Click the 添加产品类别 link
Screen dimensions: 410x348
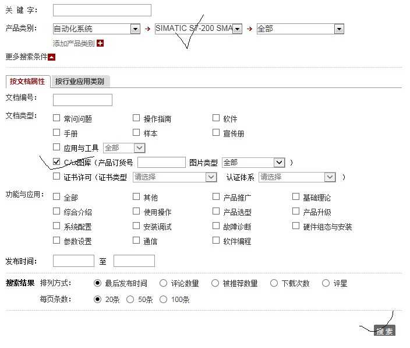(74, 44)
